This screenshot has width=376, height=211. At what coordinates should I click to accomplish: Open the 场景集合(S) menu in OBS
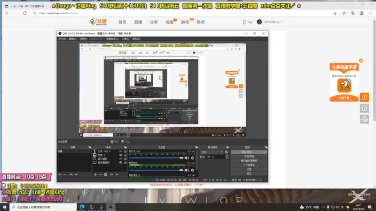112,39
